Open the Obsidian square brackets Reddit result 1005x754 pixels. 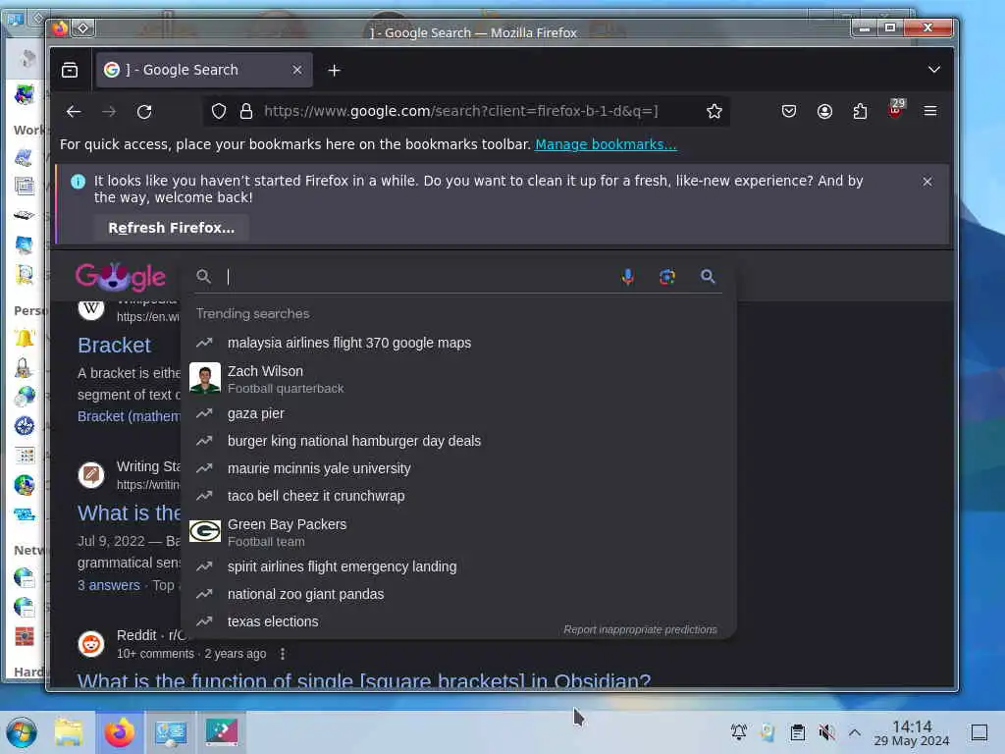coord(364,681)
